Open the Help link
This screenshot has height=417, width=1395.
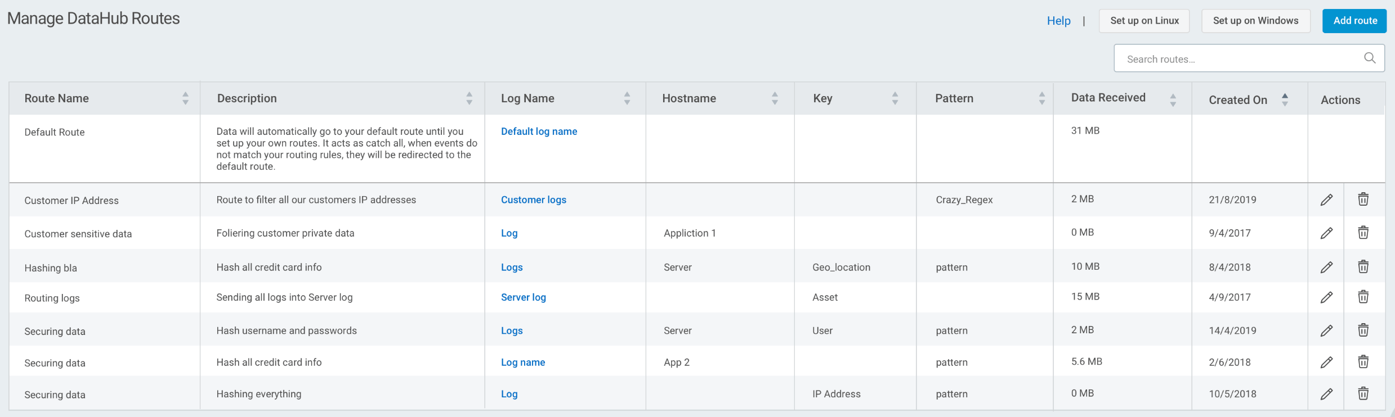point(1058,21)
